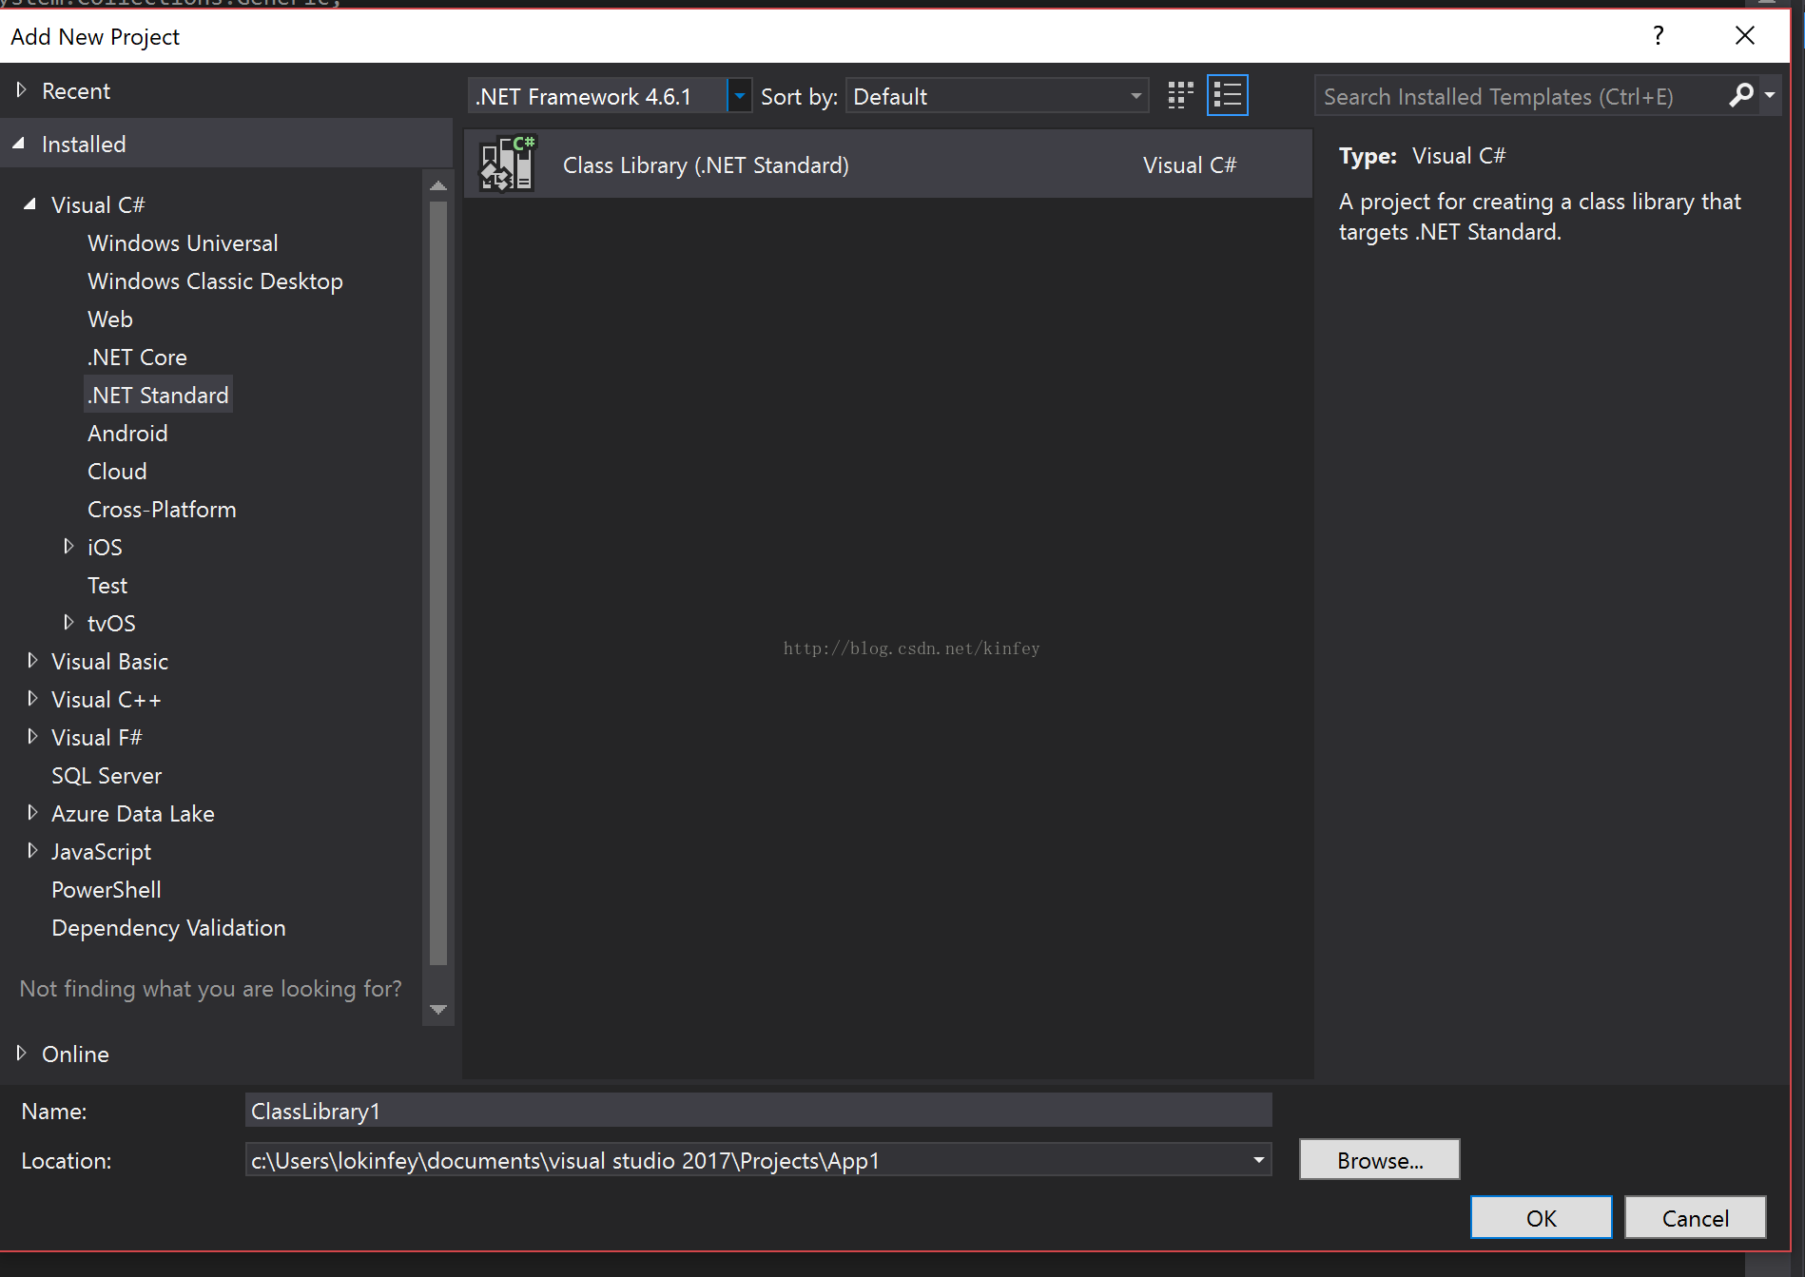Switch to small icons view
The width and height of the screenshot is (1805, 1277).
coord(1180,95)
